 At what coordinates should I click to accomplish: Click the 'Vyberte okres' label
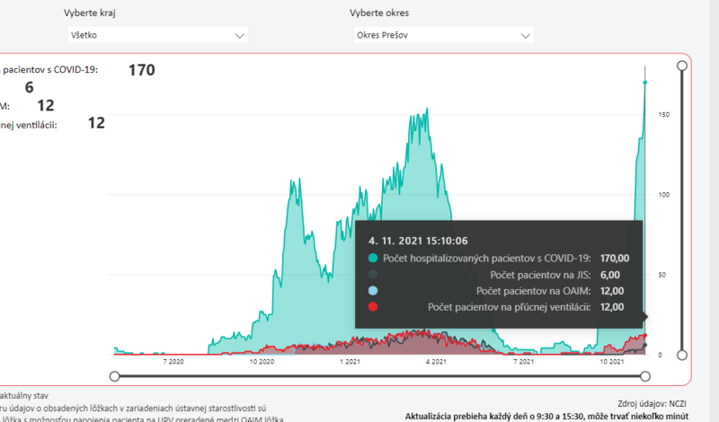point(379,13)
